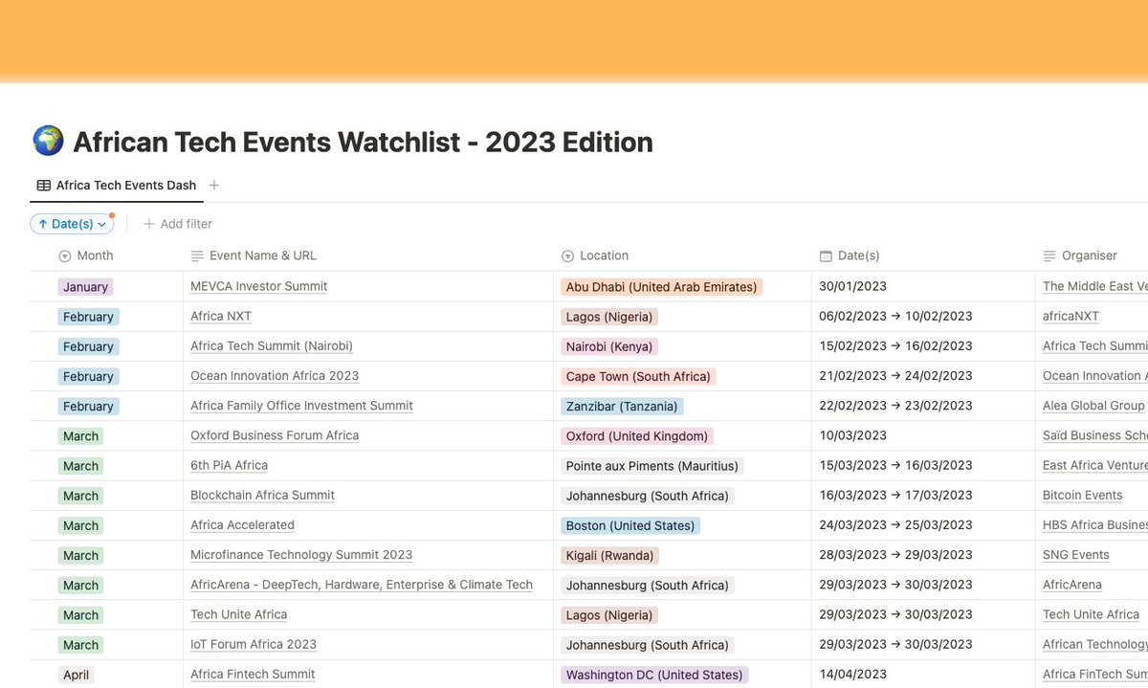Image resolution: width=1148 pixels, height=688 pixels.
Task: Open the SNG Events organiser link
Action: pos(1076,555)
